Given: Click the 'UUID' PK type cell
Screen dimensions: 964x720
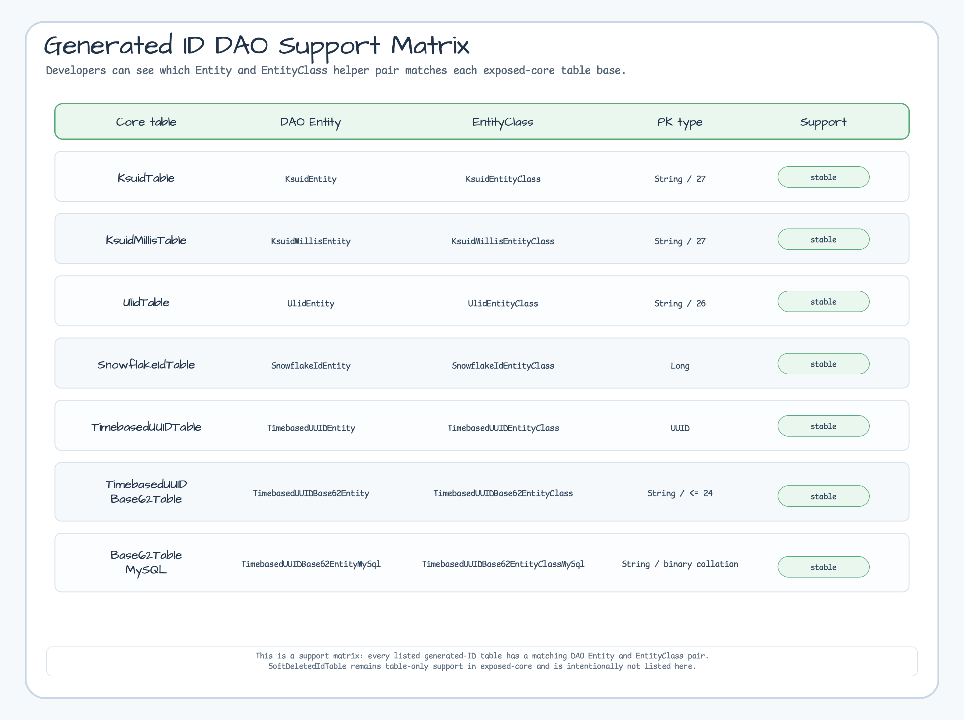Looking at the screenshot, I should click(679, 428).
